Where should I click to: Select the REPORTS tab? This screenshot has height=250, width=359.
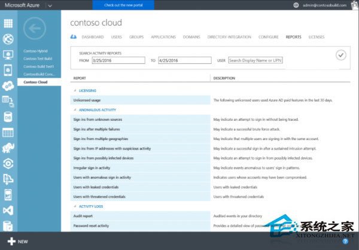point(294,37)
